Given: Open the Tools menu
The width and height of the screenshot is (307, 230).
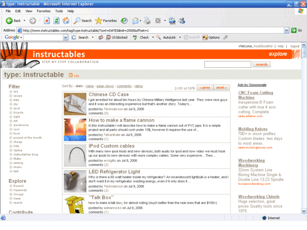Looking at the screenshot, I should click(59, 11).
